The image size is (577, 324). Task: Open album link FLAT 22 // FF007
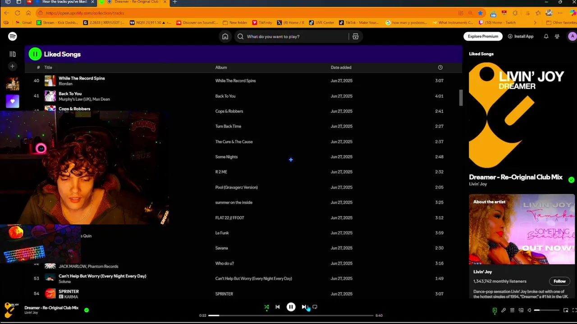229,218
